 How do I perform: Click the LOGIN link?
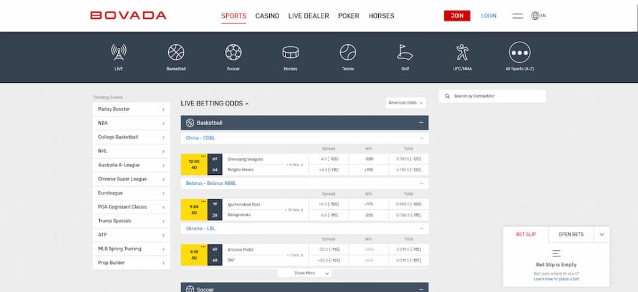pyautogui.click(x=488, y=16)
